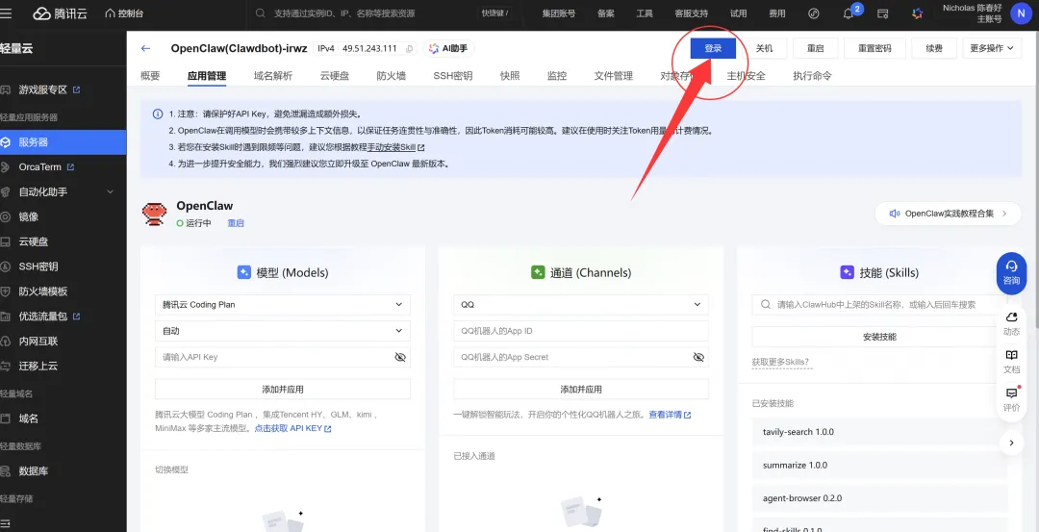
Task: Switch to the 快照 tab
Action: [510, 76]
